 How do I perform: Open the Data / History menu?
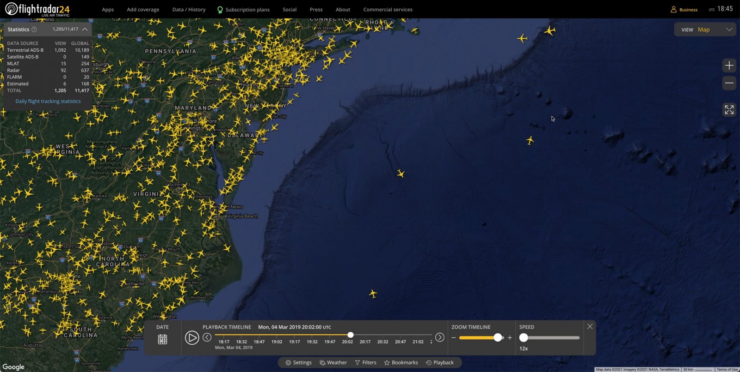click(189, 10)
